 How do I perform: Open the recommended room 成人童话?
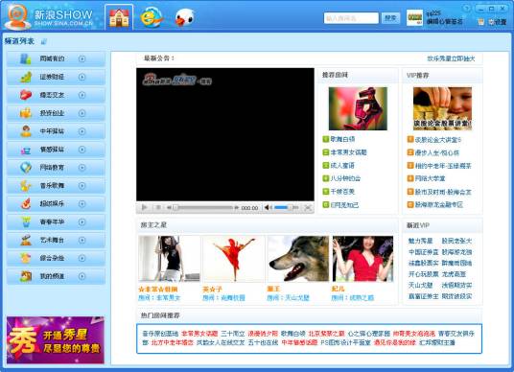pos(342,166)
